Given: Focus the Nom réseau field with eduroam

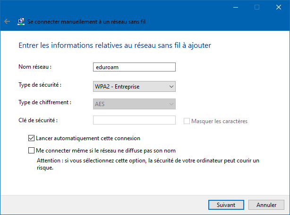Looking at the screenshot, I should [x=134, y=67].
